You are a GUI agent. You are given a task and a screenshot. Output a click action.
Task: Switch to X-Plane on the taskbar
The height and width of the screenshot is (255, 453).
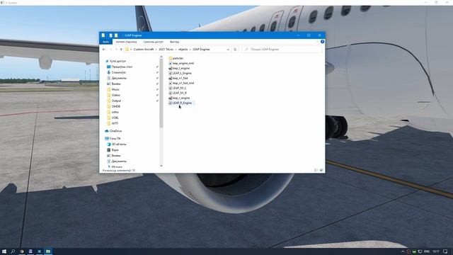pyautogui.click(x=40, y=251)
